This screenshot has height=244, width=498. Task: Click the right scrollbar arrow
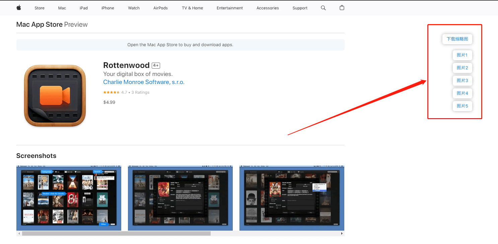point(342,233)
